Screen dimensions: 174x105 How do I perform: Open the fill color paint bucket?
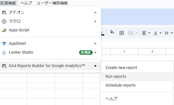coord(112,33)
